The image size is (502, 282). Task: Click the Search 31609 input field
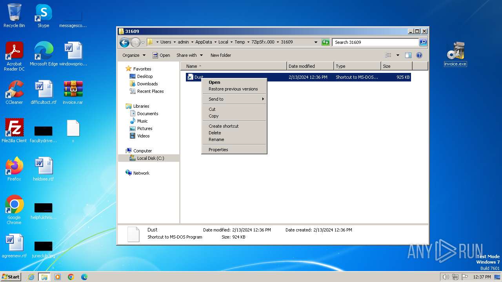click(375, 42)
